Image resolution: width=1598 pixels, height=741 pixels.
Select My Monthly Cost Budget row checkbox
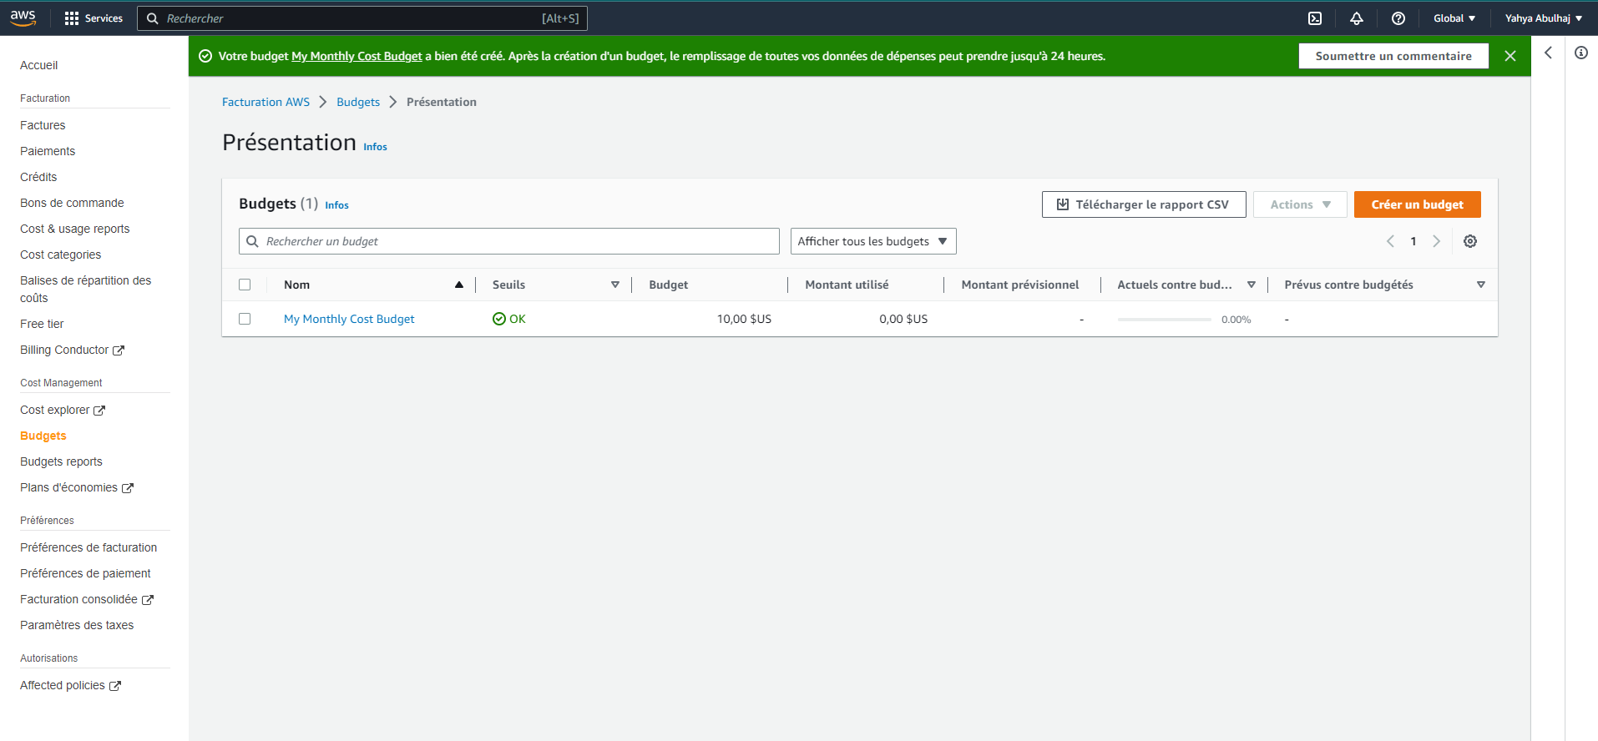(245, 319)
